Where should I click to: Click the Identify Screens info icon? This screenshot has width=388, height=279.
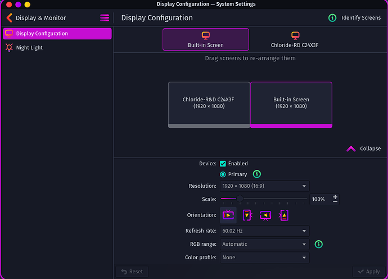(333, 18)
